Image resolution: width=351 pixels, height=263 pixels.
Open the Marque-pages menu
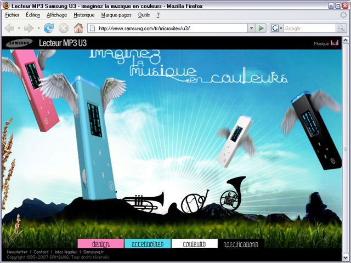[x=116, y=15]
